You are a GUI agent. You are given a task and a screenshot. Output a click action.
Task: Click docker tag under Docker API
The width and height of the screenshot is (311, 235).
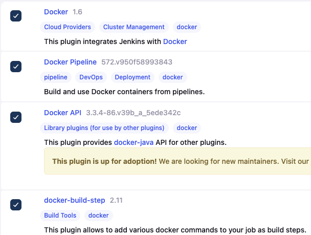[187, 128]
